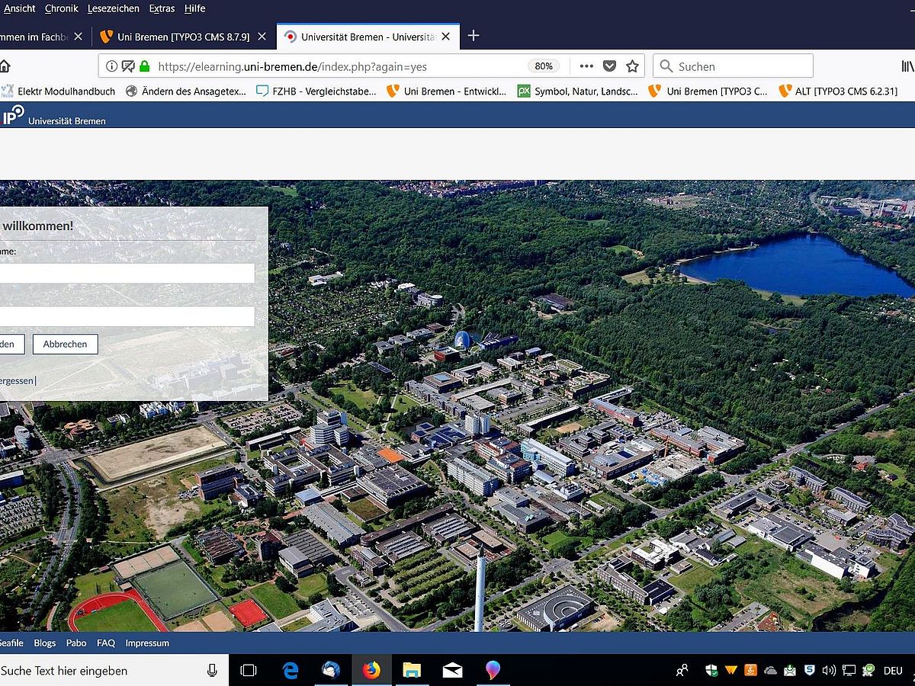Screen dimensions: 915x686
Task: Open Thunderbird from the taskbar
Action: tap(331, 670)
